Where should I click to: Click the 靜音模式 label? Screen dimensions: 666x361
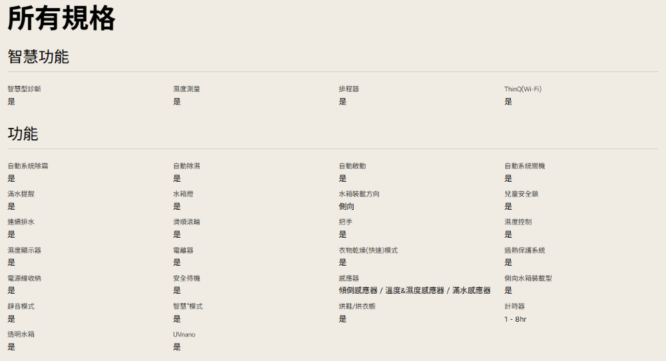click(x=21, y=306)
